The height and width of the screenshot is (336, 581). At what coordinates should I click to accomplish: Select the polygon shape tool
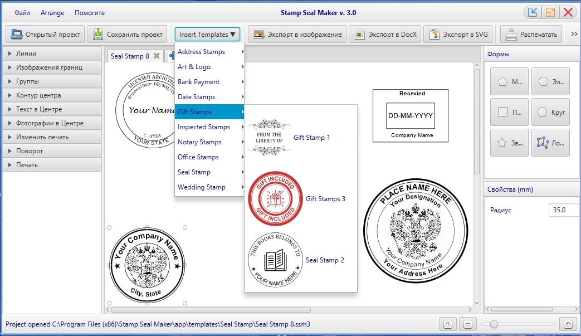pos(509,81)
